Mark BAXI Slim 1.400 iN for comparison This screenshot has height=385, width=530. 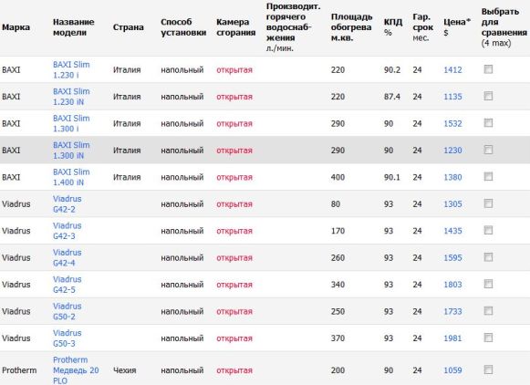(488, 176)
